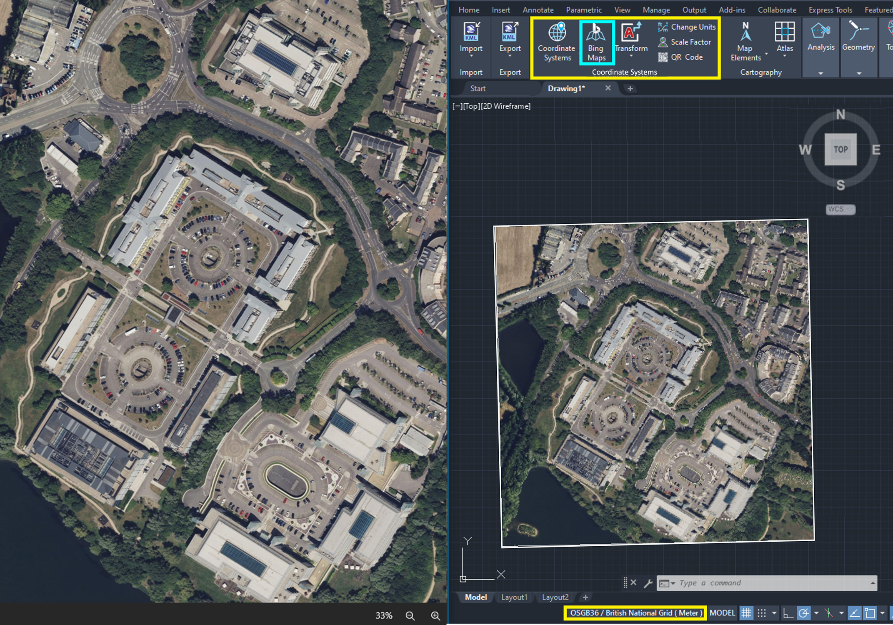Toggle the drawing grid display

[746, 613]
